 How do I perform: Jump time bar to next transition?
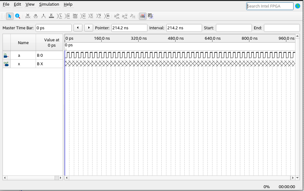tap(89, 28)
